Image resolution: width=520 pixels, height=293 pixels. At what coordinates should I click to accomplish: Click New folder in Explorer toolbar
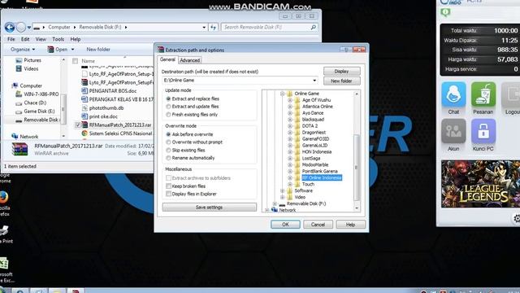point(98,50)
